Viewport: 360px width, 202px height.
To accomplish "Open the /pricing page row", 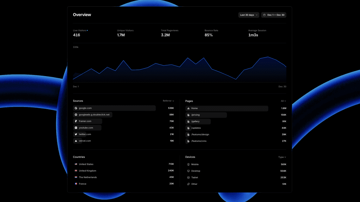I will click(236, 115).
